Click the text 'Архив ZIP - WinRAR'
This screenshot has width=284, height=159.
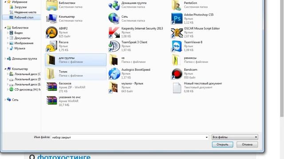(x=72, y=87)
